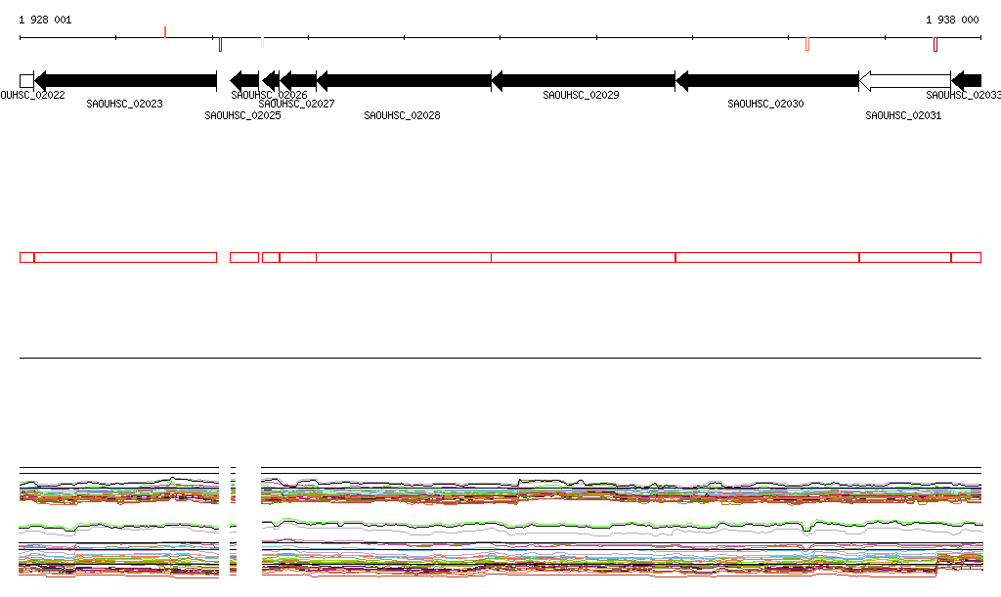Click the SAOUHSC_02030 gene label text
The image size is (1001, 597).
[765, 104]
